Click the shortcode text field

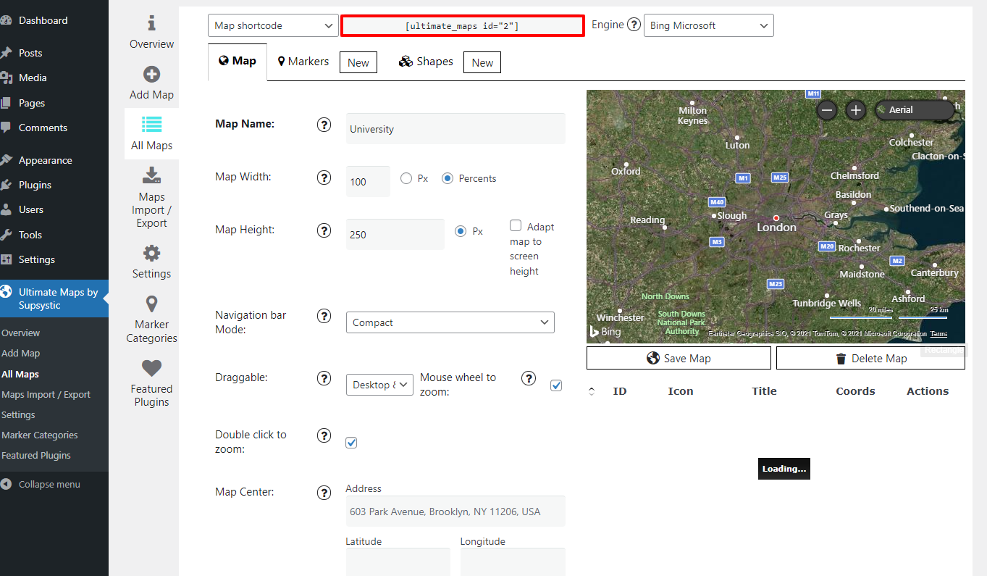(463, 26)
